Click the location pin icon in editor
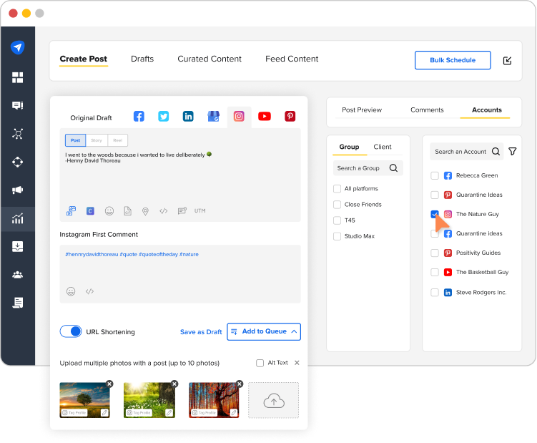Image resolution: width=537 pixels, height=443 pixels. tap(145, 211)
